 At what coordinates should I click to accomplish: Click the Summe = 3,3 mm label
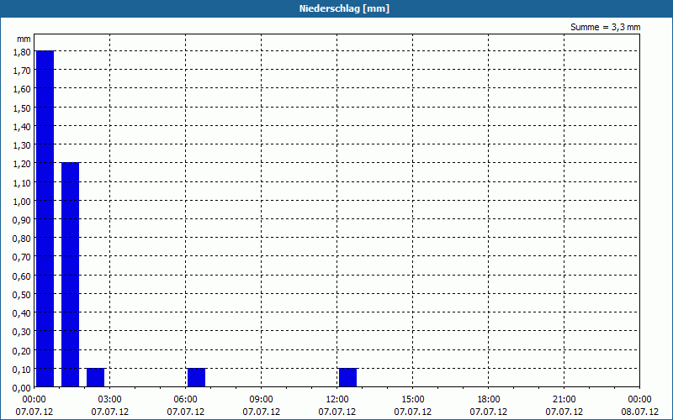[x=605, y=27]
